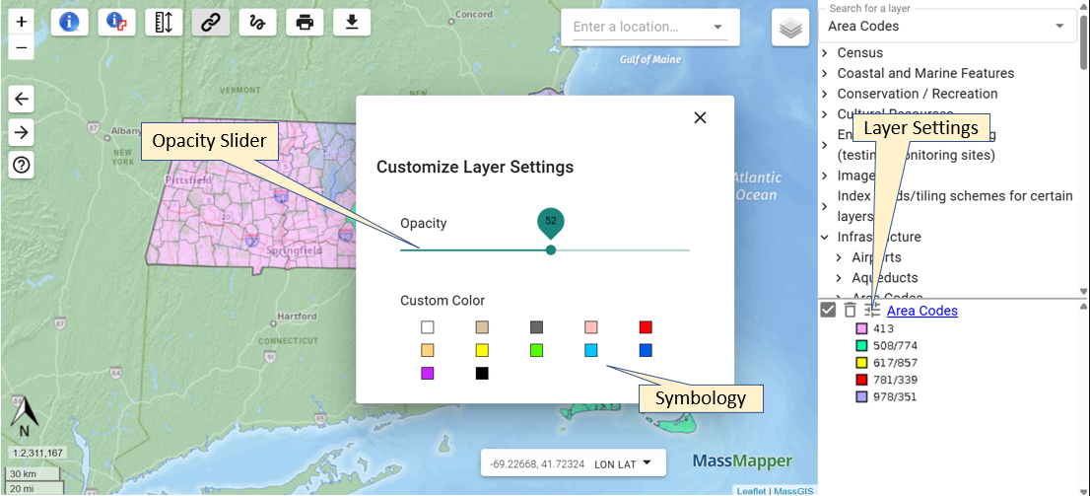The width and height of the screenshot is (1090, 496).
Task: Click the Aqueducts tree item
Action: pyautogui.click(x=885, y=277)
